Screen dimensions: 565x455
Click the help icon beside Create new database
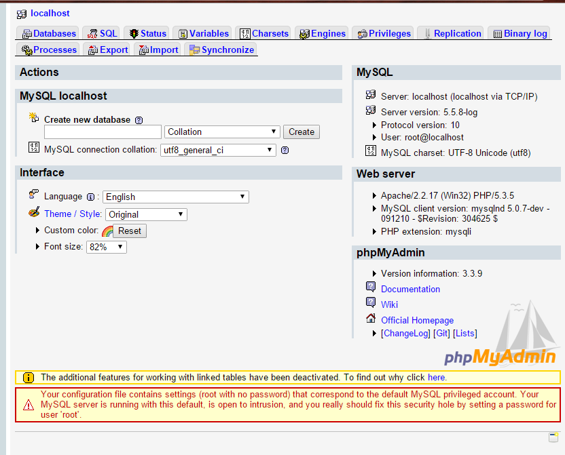[139, 120]
